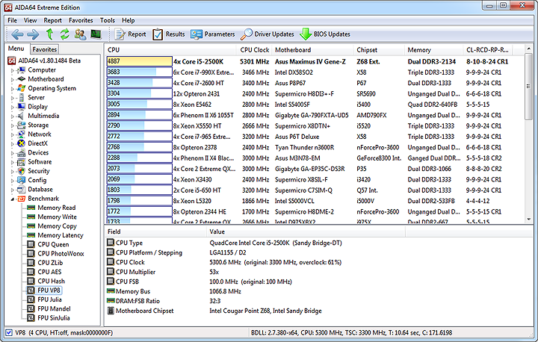Select the FPU Julia benchmark

tap(49, 299)
